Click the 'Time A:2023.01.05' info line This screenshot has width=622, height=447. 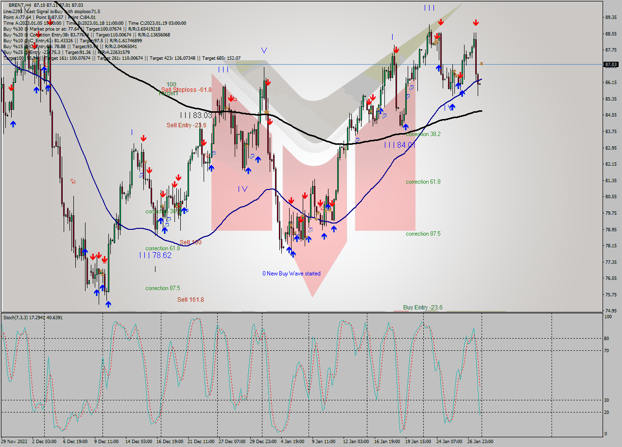pos(94,23)
